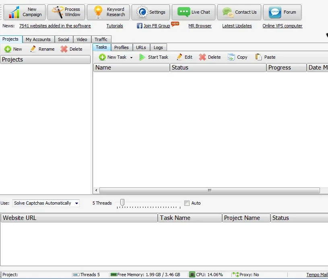Open the Settings dialog
Viewport: 328px width, 279px height.
point(151,12)
